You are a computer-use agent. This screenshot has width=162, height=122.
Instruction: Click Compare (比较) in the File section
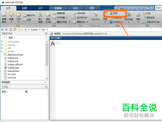tap(27, 20)
